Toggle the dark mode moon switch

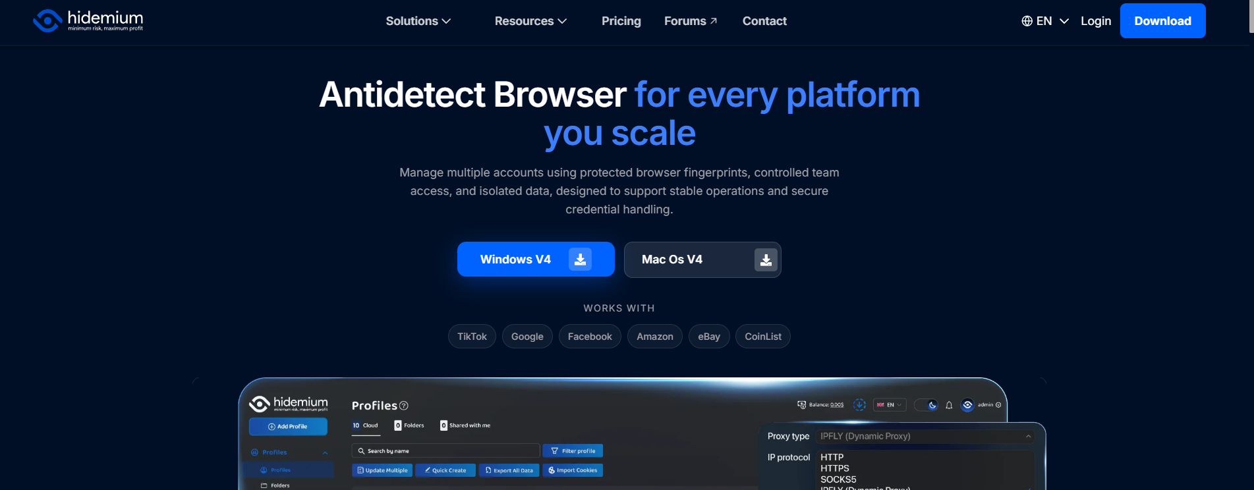coord(926,405)
